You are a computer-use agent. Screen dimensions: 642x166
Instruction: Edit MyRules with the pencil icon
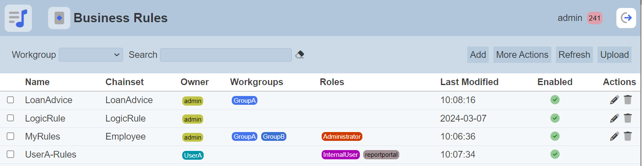pos(614,136)
